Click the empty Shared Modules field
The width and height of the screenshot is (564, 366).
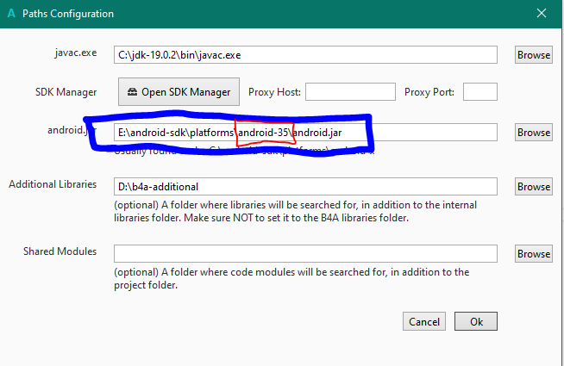click(306, 253)
